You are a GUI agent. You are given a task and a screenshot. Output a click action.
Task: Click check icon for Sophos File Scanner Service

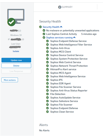point(47,87)
